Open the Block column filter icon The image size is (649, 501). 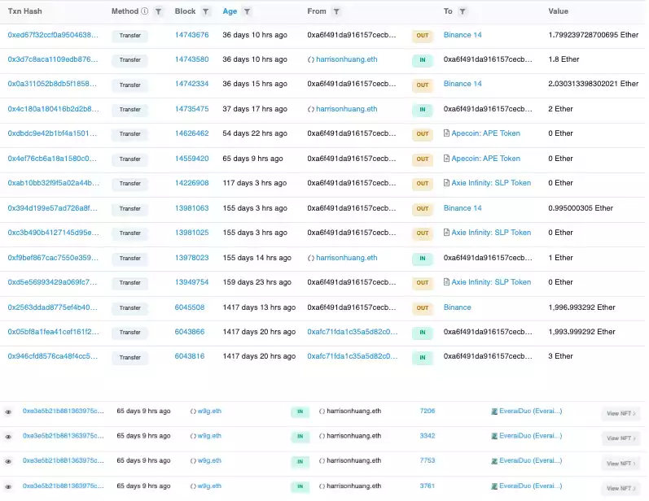(x=205, y=11)
